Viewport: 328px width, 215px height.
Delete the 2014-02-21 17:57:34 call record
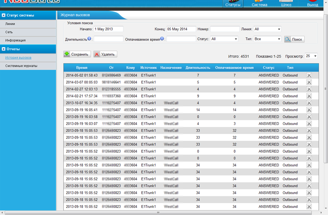tap(309, 96)
